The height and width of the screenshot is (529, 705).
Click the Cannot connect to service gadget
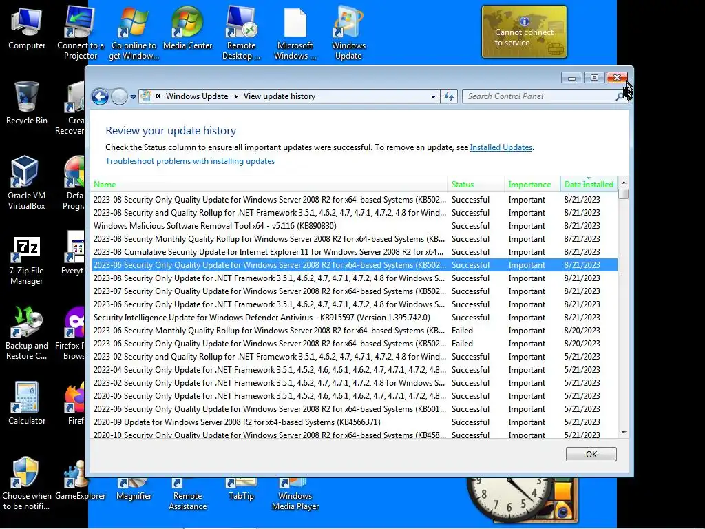(524, 32)
